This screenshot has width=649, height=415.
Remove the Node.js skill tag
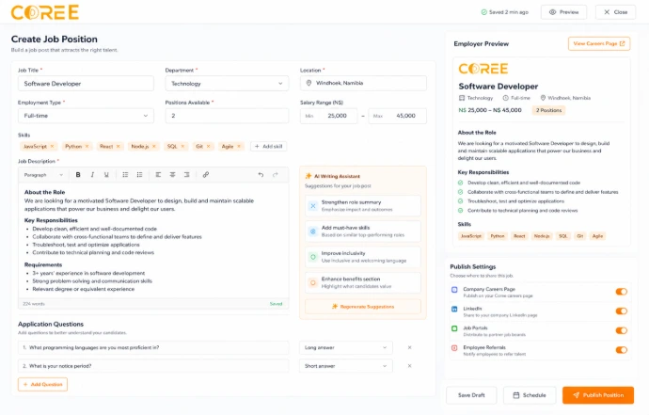[x=154, y=146]
